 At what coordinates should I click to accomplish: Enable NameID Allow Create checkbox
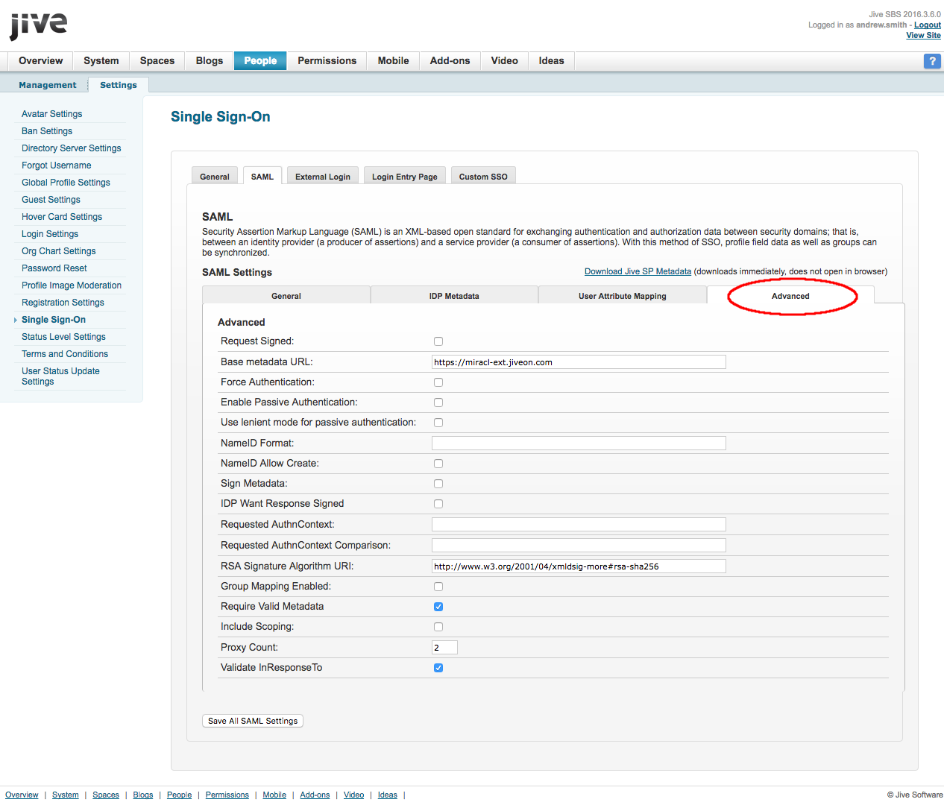tap(438, 464)
